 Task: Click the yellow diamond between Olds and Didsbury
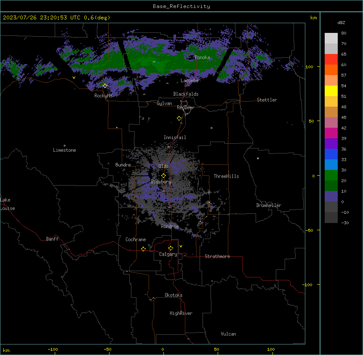coord(163,176)
